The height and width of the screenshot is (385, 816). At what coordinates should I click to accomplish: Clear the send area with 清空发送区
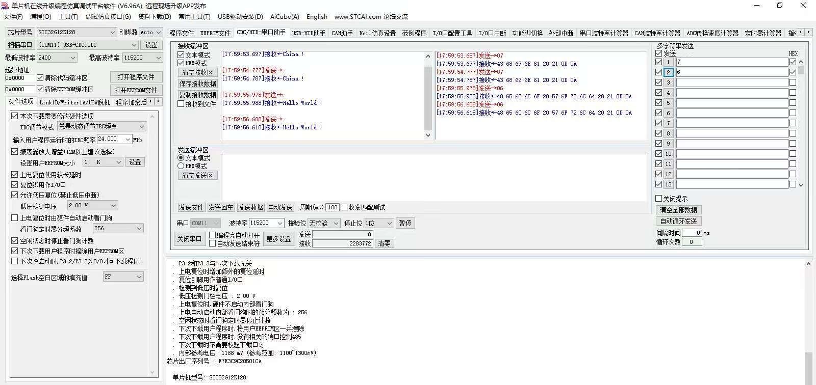198,175
